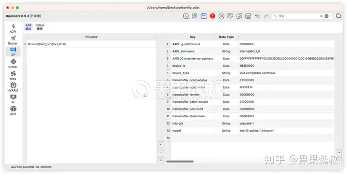Click the red exclamation validation icon

coord(213,16)
